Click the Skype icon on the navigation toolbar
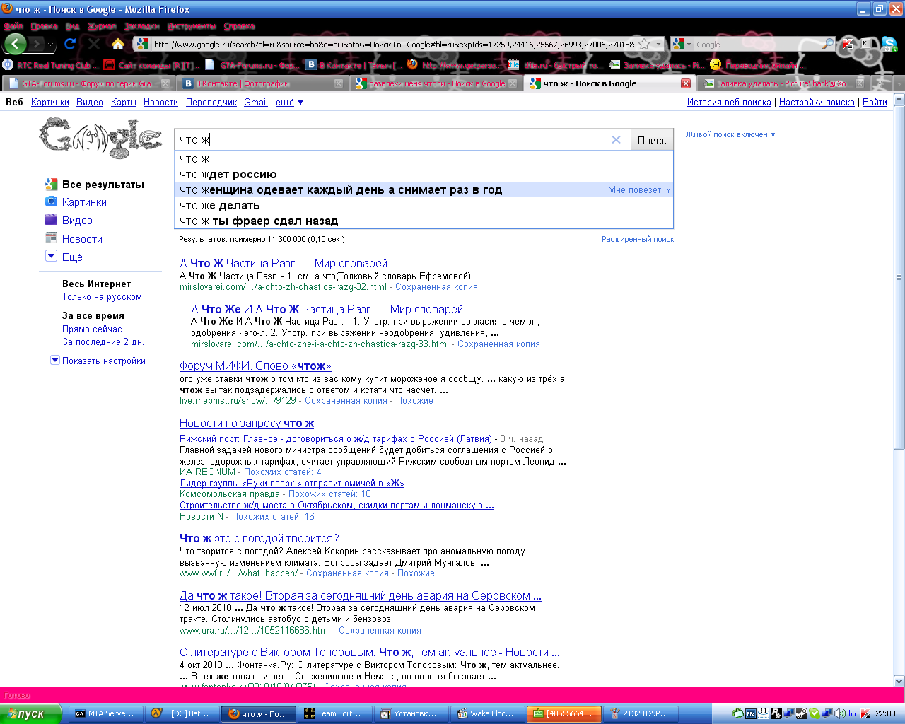905x724 pixels. point(889,44)
